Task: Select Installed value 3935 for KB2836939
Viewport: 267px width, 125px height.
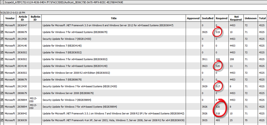Action: pos(205,120)
